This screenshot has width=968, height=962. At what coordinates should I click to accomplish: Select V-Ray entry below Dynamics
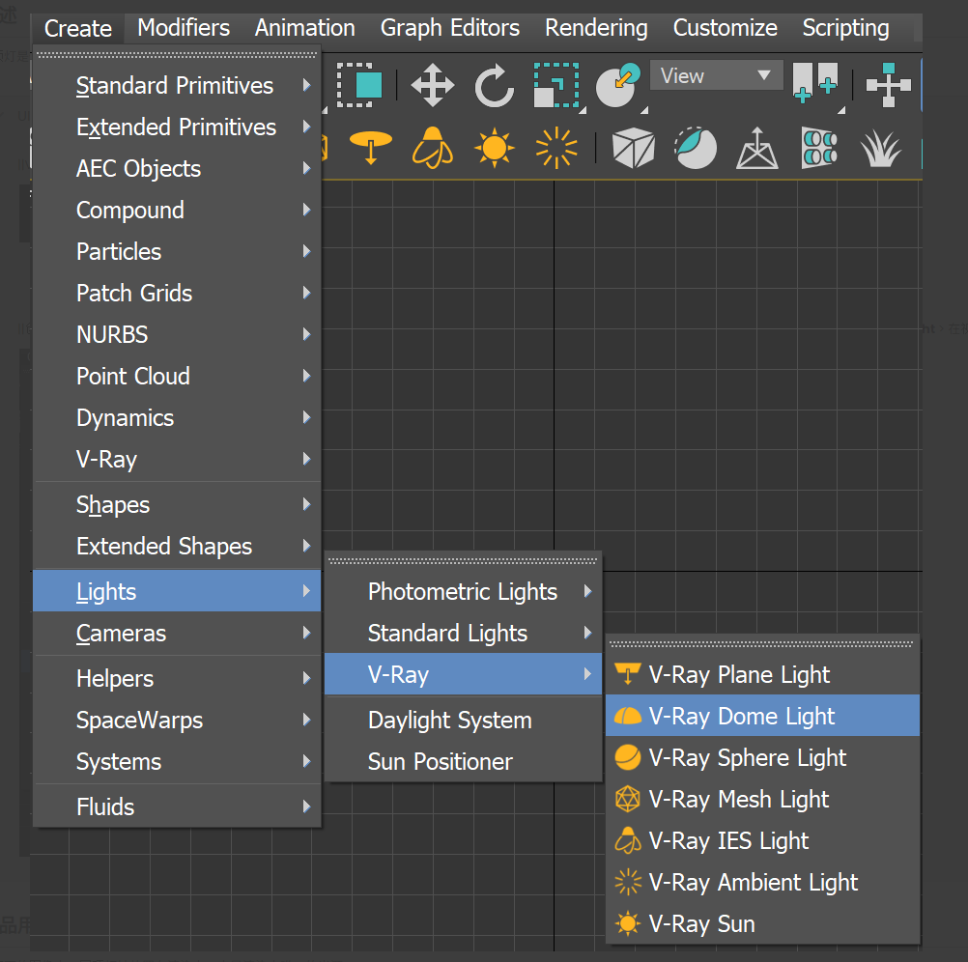(177, 459)
